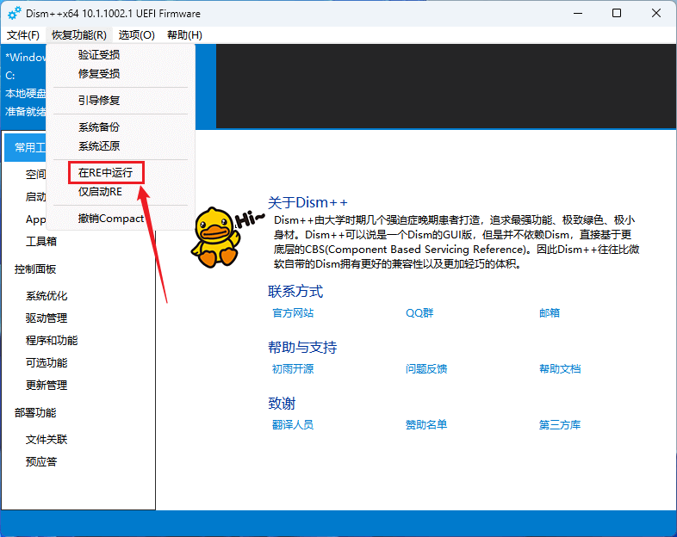Screen dimensions: 677x537
Task: Choose 引导修复 in the recovery menu
Action: 121,101
